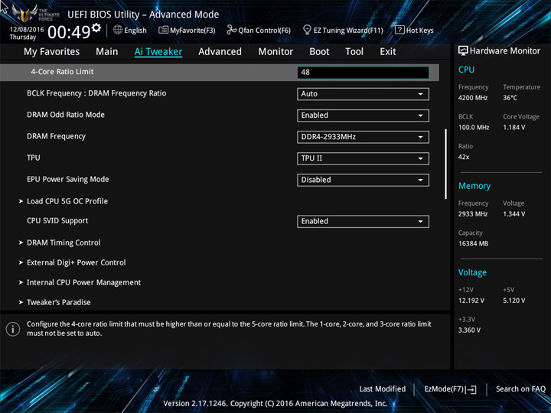
Task: Open EPU Power Saving Mode dropdown
Action: click(363, 180)
